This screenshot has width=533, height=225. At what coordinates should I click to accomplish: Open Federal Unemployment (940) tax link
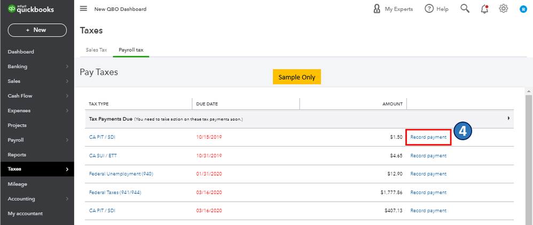(121, 174)
